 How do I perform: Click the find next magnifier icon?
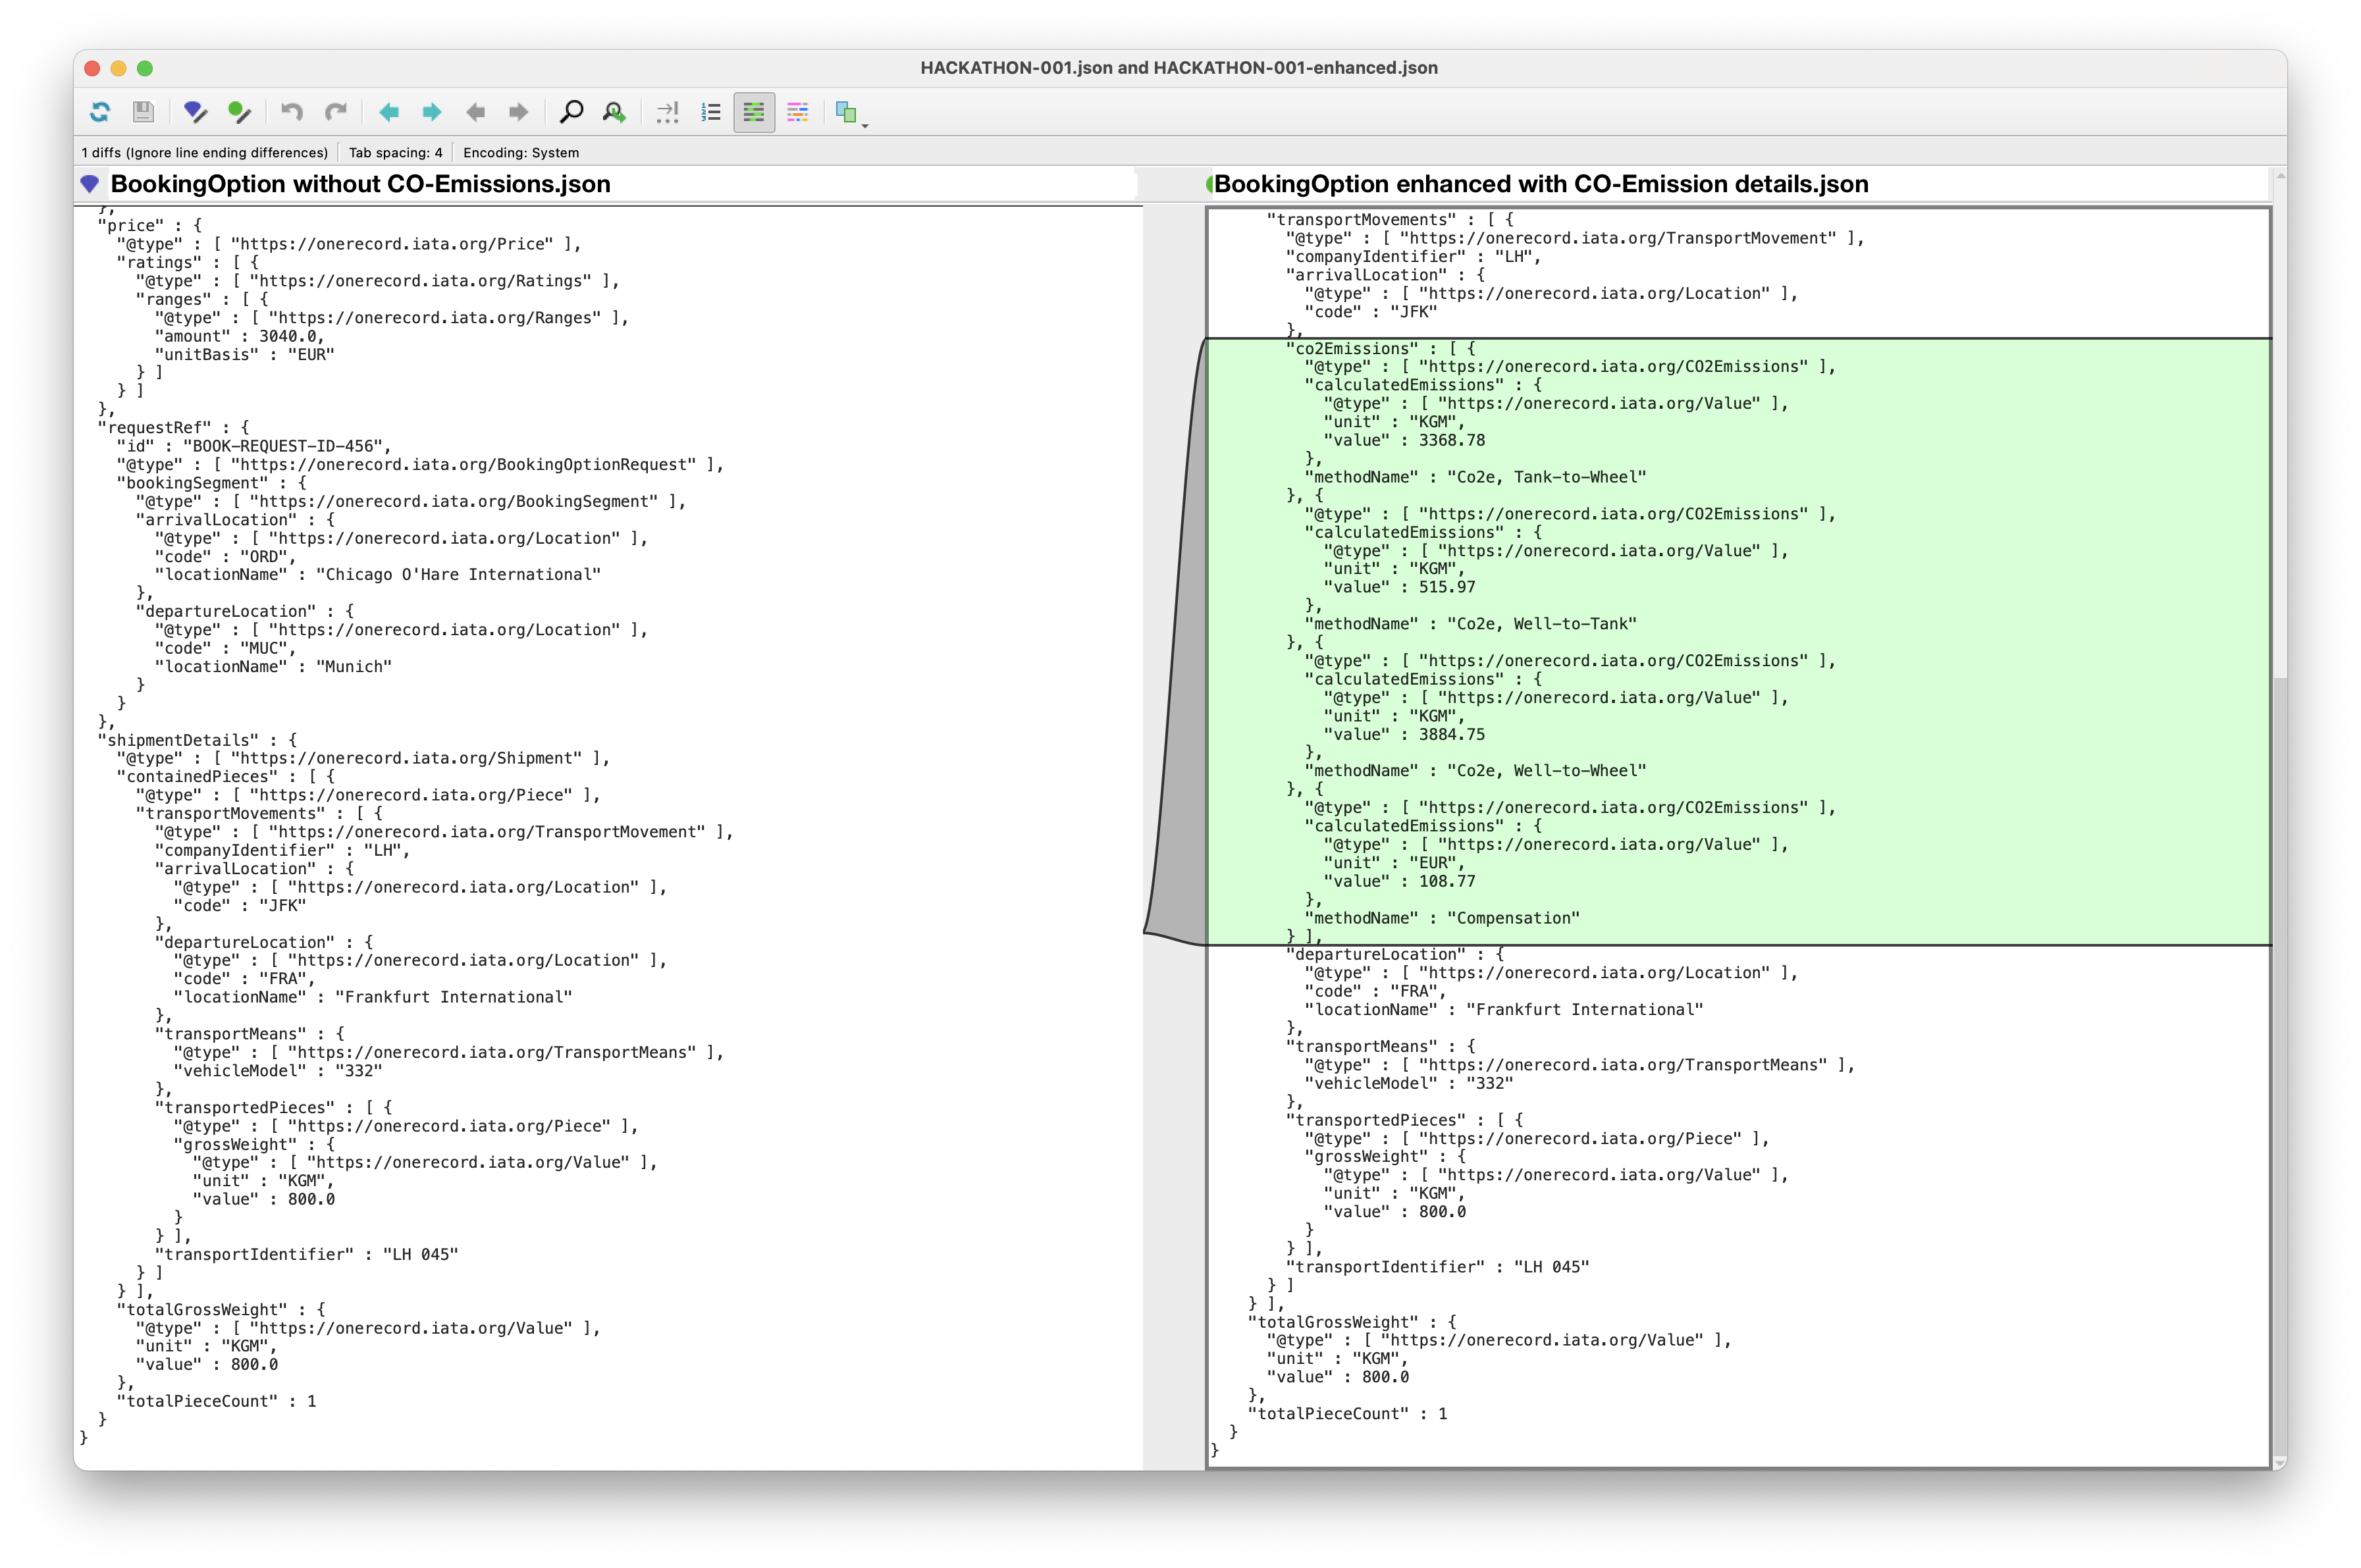(614, 112)
